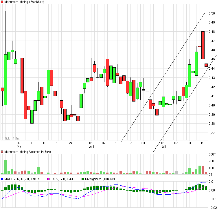Click the 0,38 price axis label

coord(212,124)
